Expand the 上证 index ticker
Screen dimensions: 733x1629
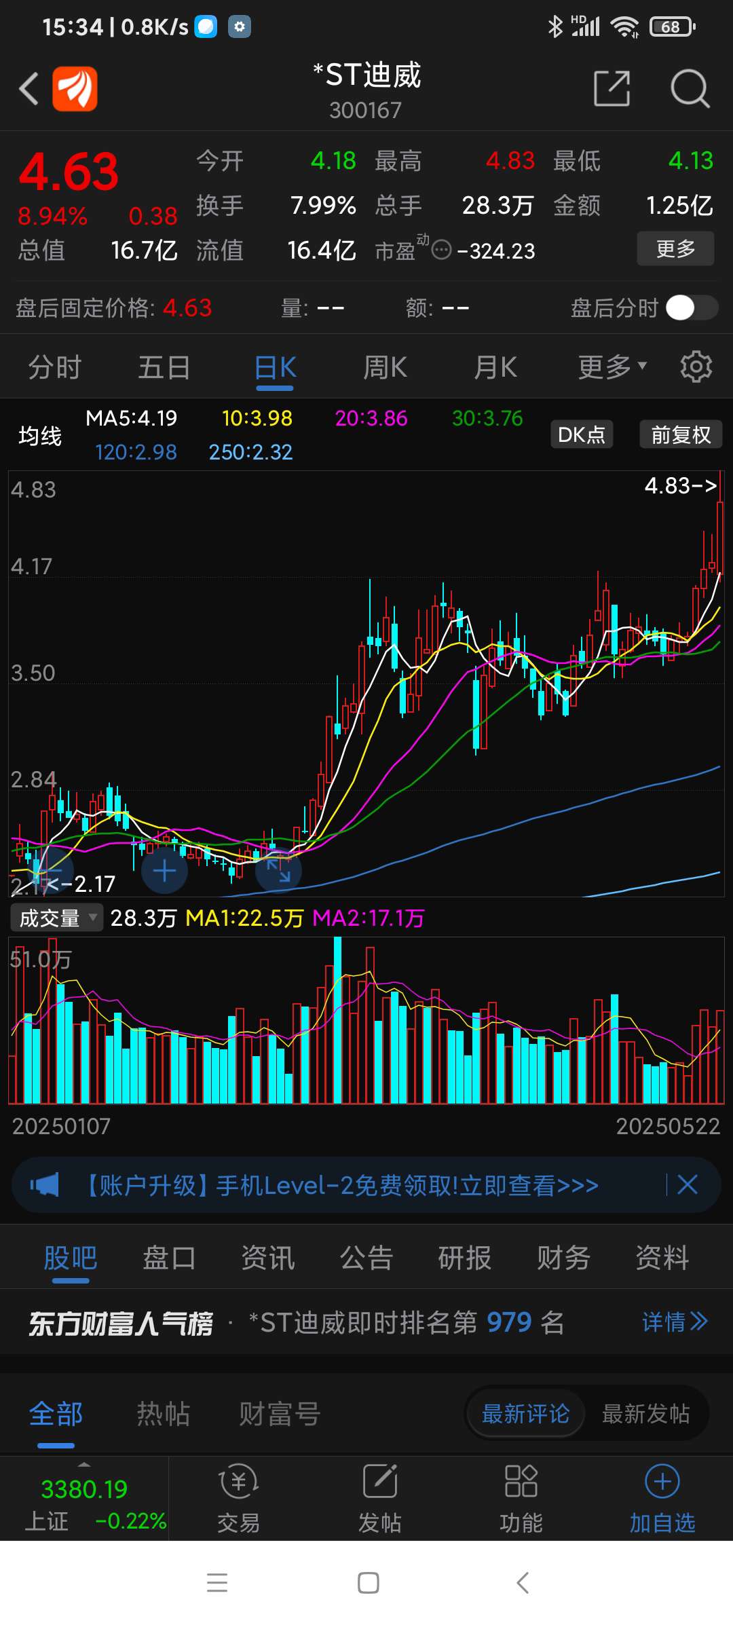(84, 1499)
